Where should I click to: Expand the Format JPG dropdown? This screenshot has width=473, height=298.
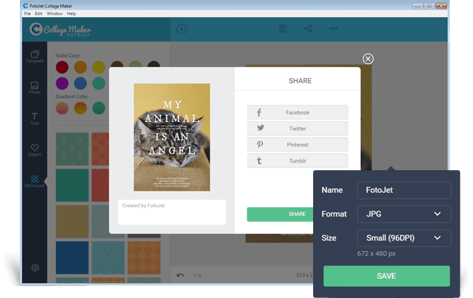click(404, 214)
